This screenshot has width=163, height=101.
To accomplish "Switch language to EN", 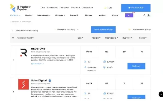I will point(110,8).
